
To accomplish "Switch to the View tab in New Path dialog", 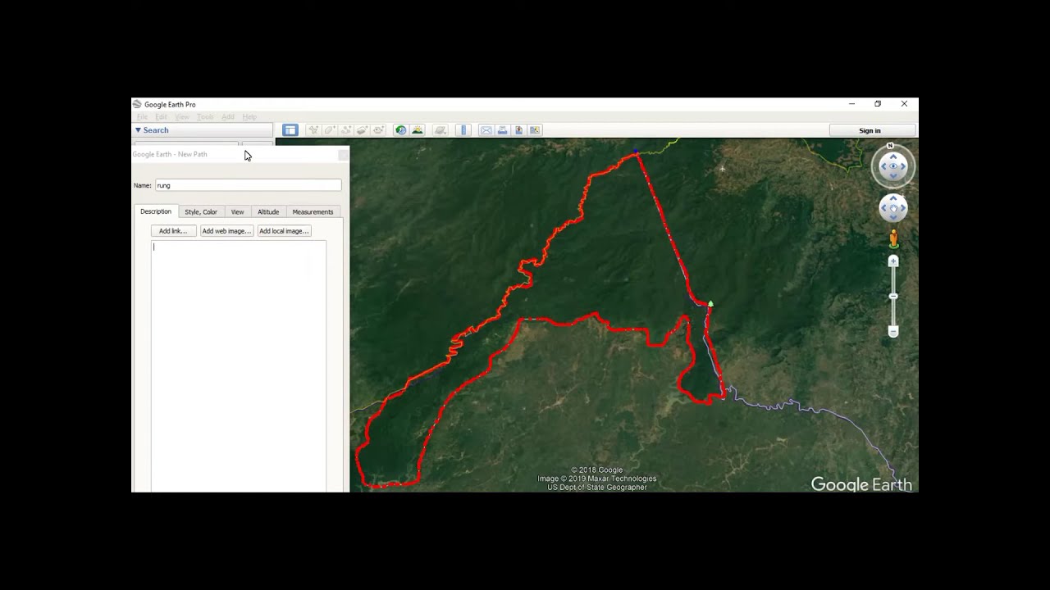I will [x=237, y=211].
